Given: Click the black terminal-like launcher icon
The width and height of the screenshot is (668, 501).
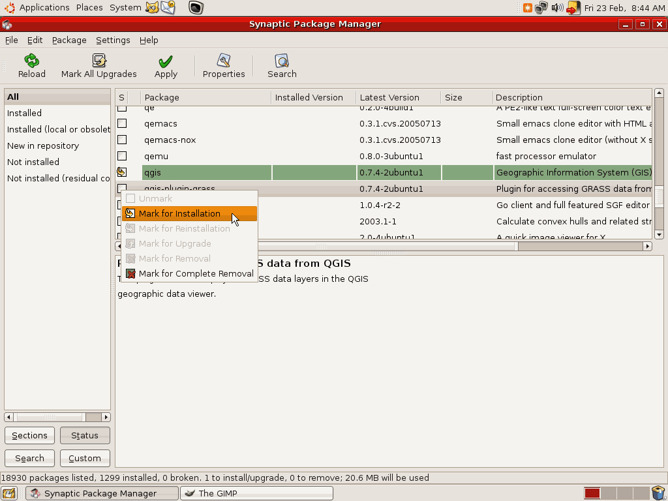Looking at the screenshot, I should tap(196, 8).
